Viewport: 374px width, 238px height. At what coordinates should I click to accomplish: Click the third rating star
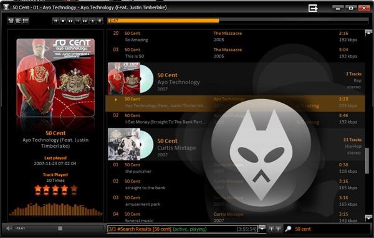pos(55,189)
